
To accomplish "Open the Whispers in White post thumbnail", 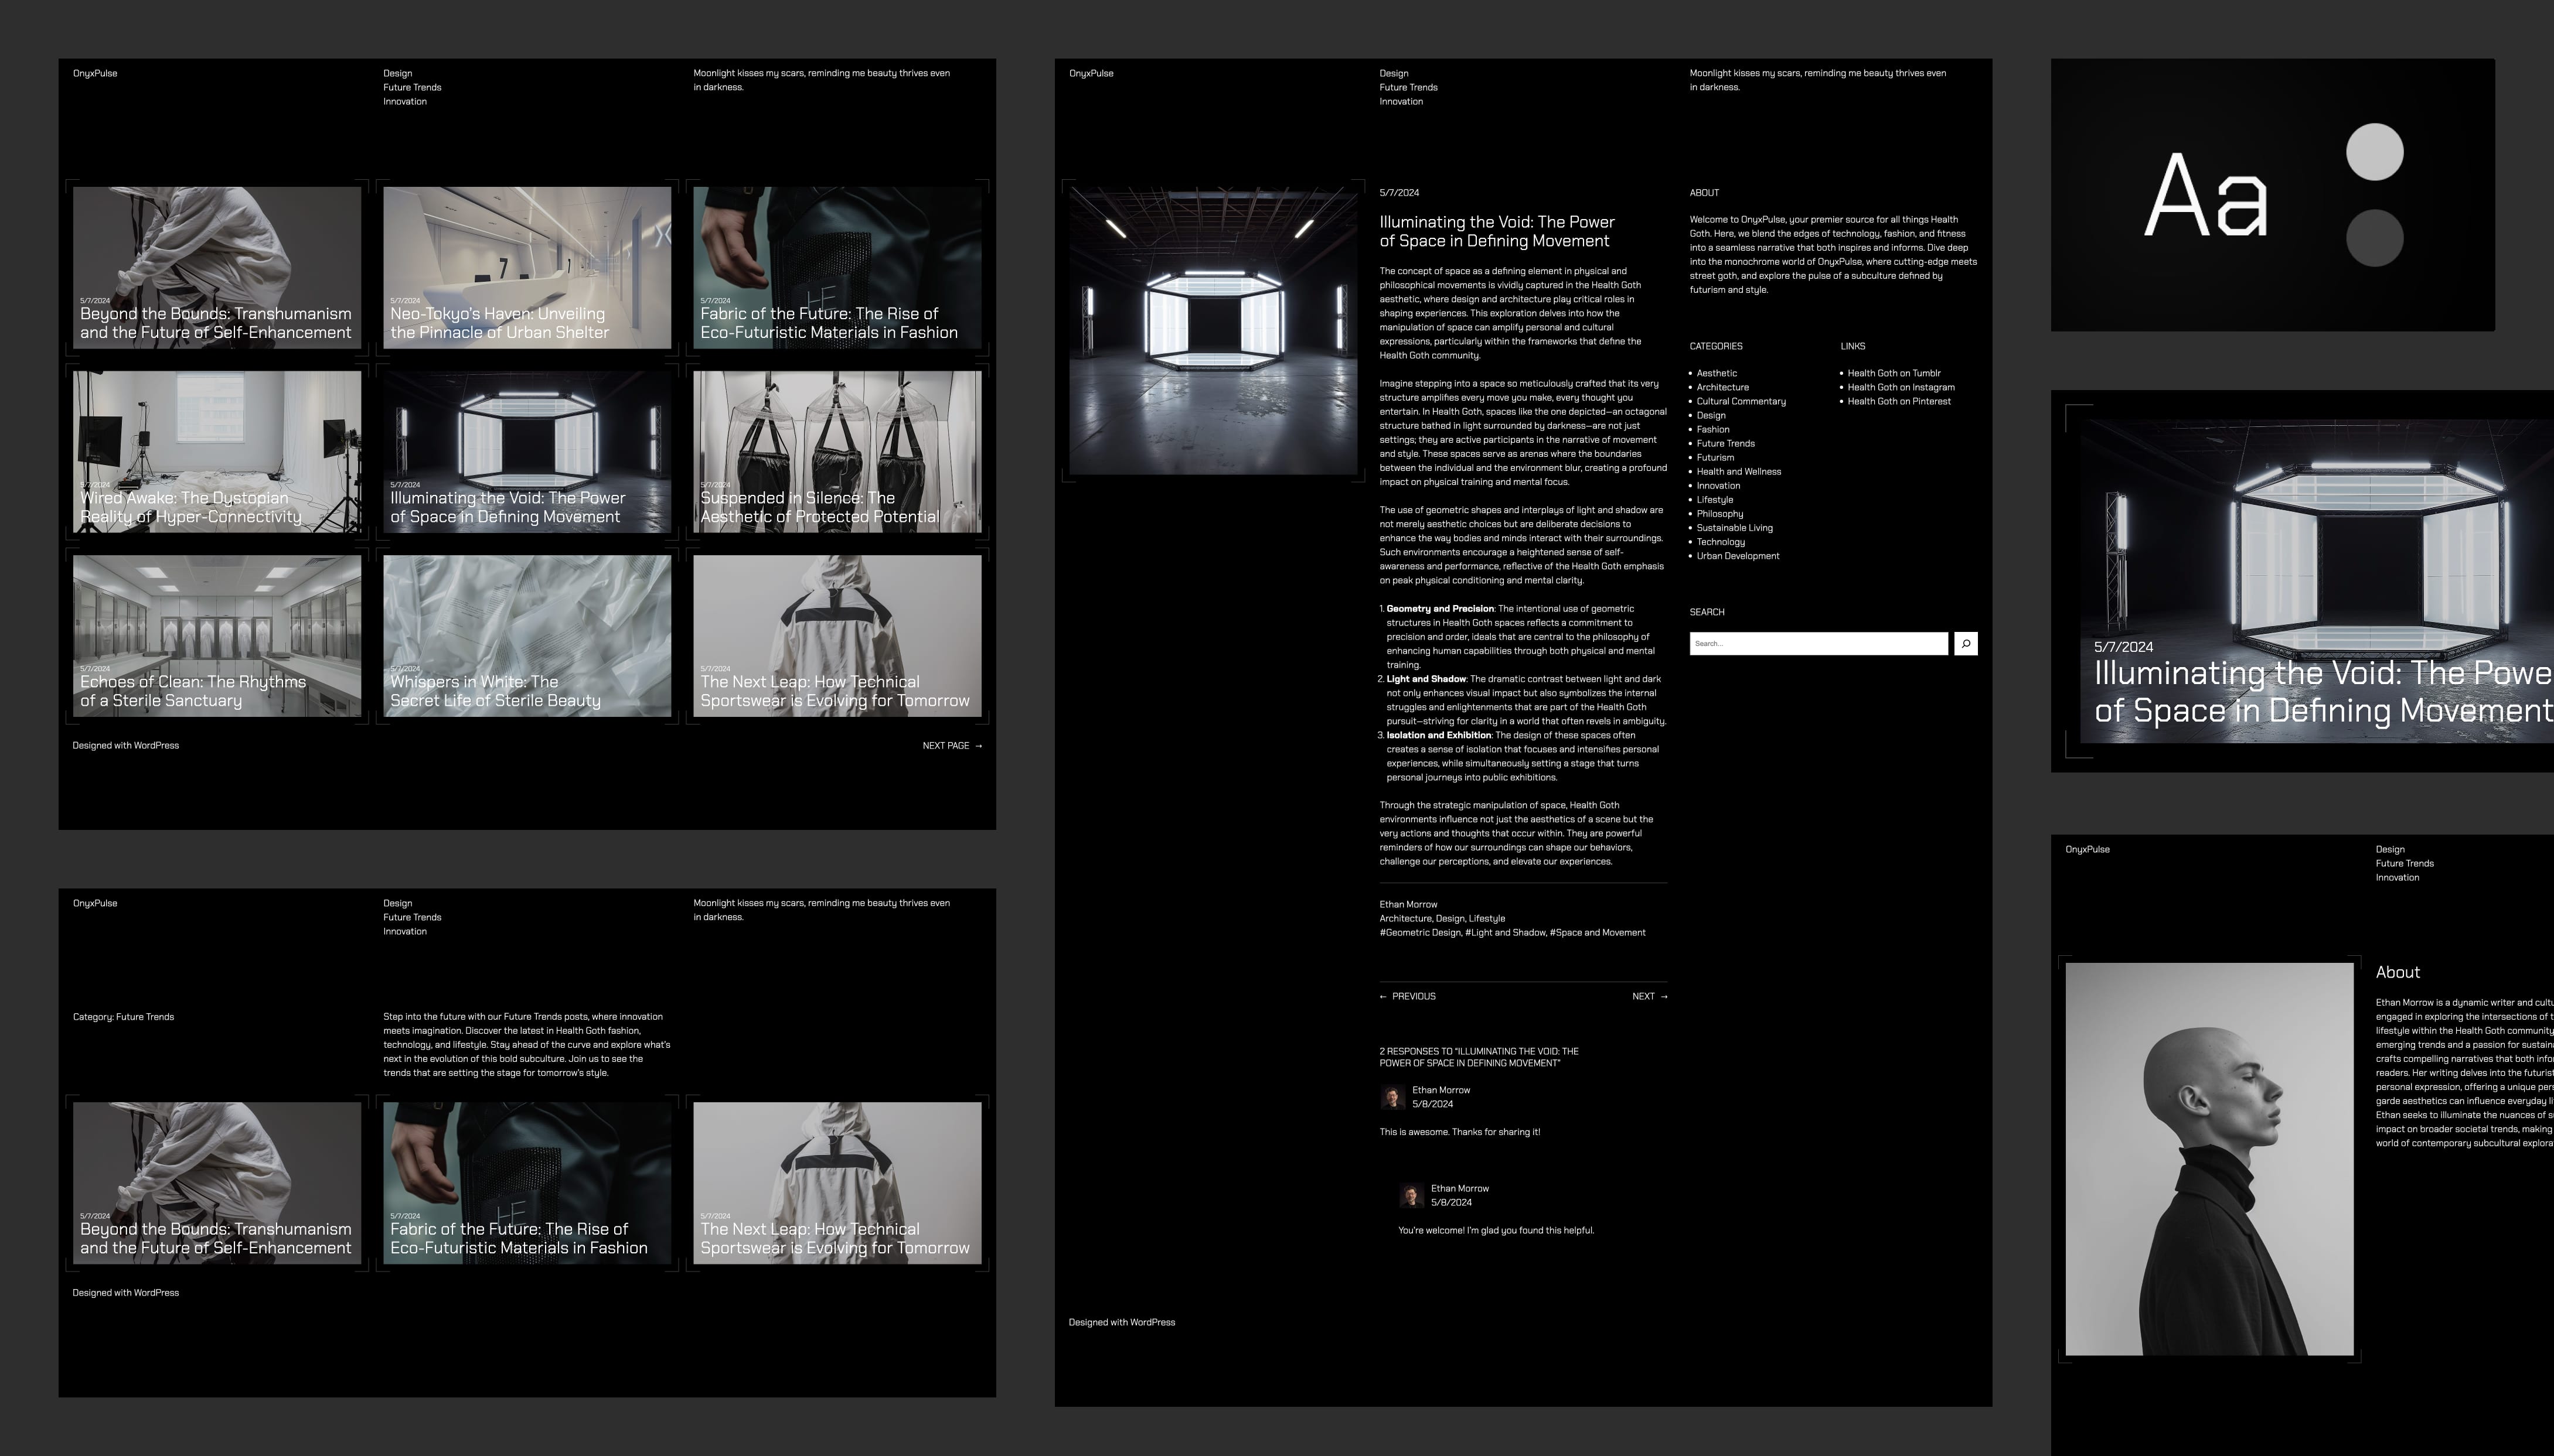I will (526, 635).
